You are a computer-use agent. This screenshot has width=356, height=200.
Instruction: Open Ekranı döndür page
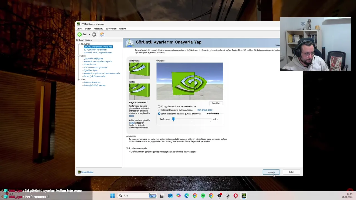click(90, 64)
